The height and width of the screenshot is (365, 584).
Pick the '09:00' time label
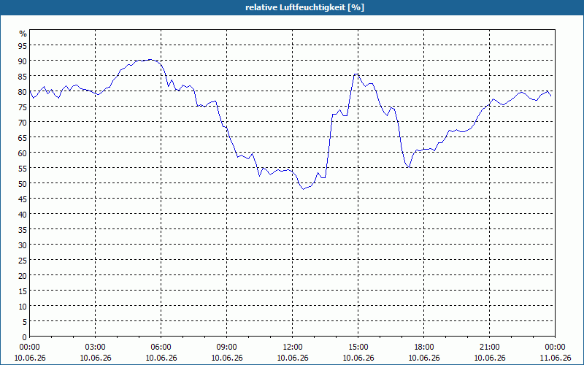[x=227, y=347]
